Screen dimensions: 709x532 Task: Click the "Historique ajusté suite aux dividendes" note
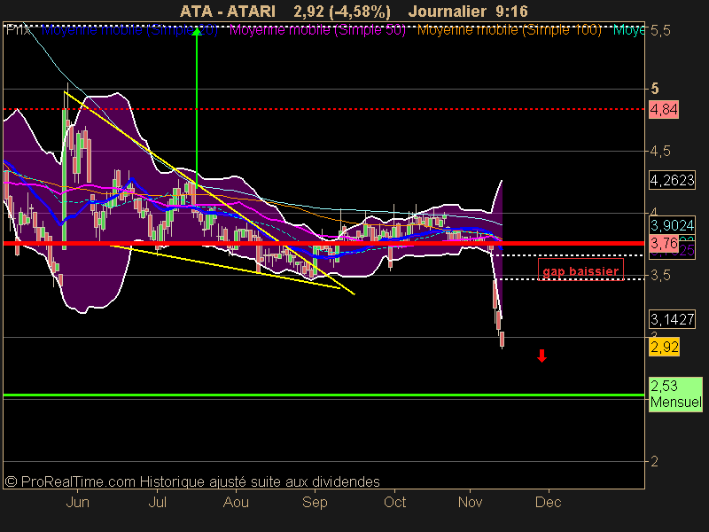[x=260, y=481]
